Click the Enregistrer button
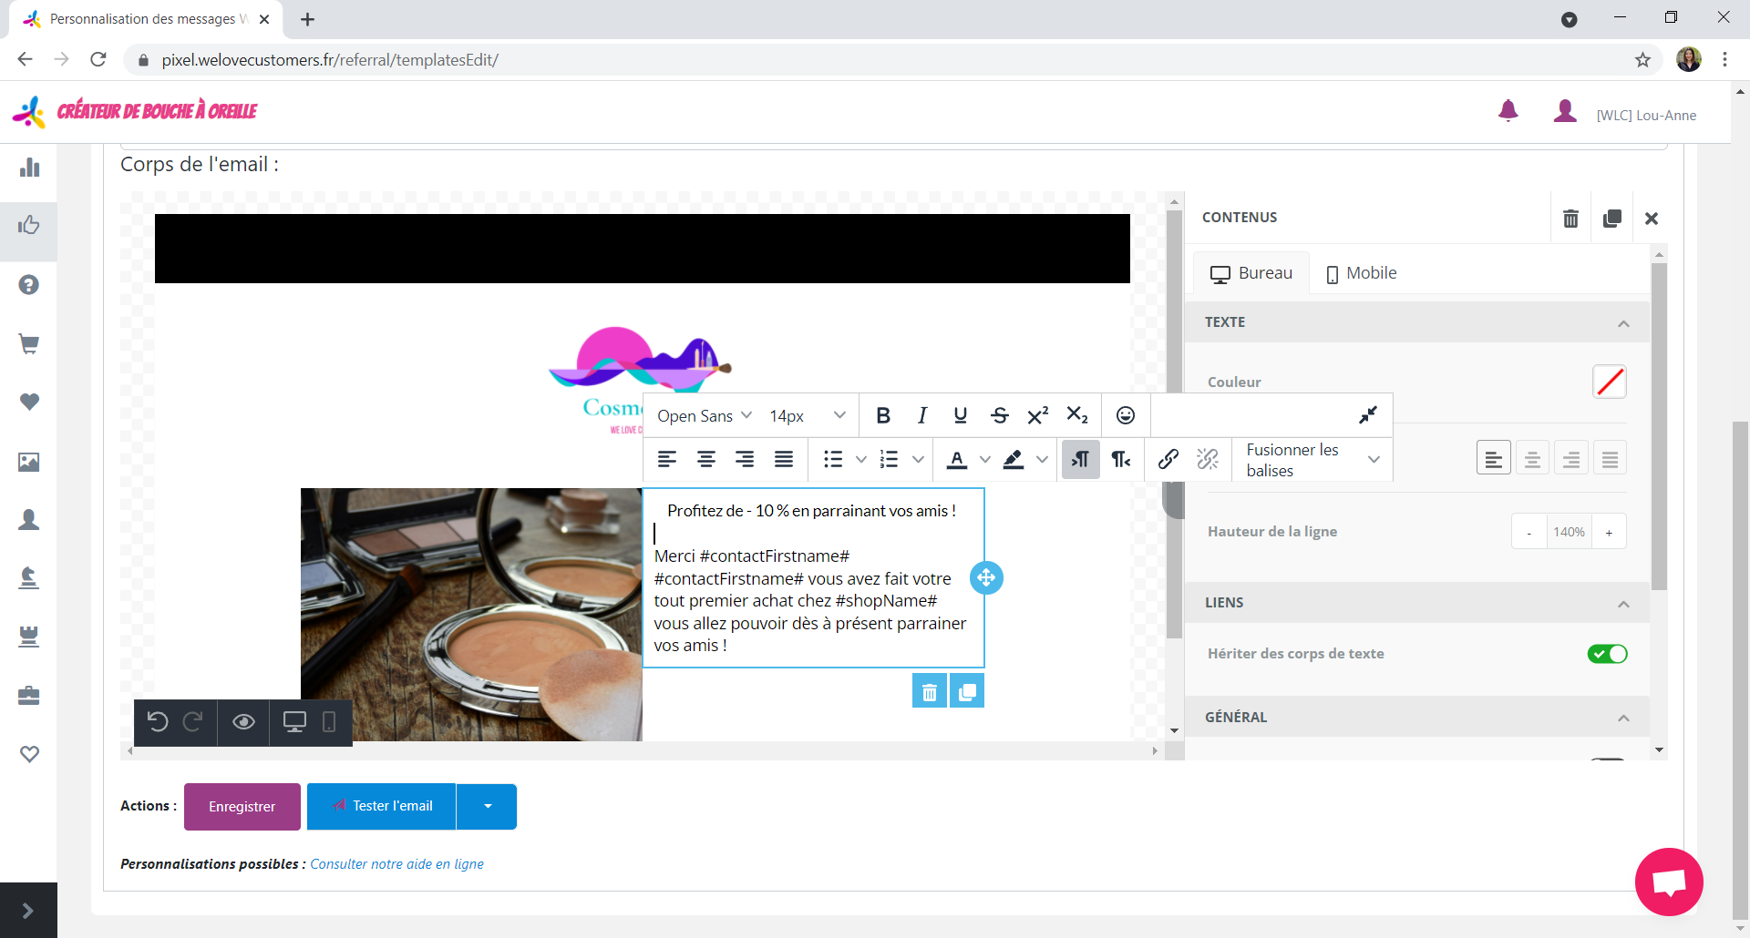 [242, 806]
